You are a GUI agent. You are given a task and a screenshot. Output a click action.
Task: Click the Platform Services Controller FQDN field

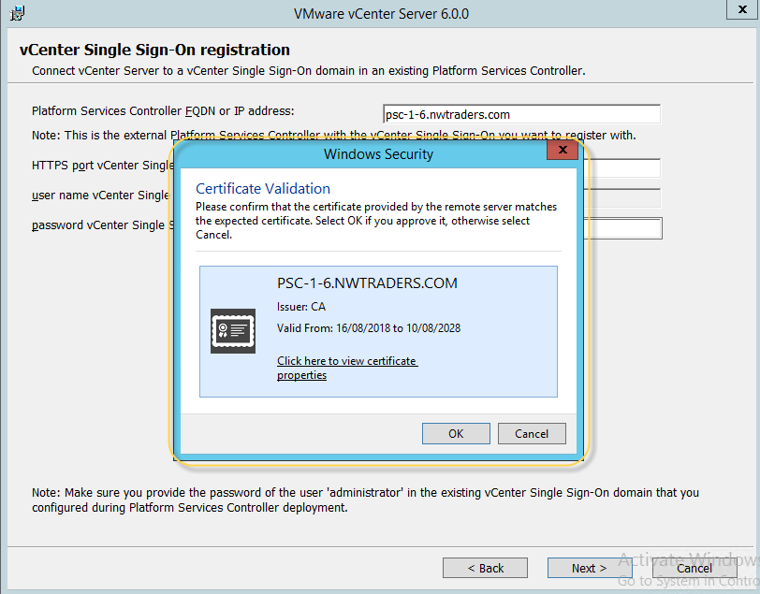pyautogui.click(x=521, y=114)
